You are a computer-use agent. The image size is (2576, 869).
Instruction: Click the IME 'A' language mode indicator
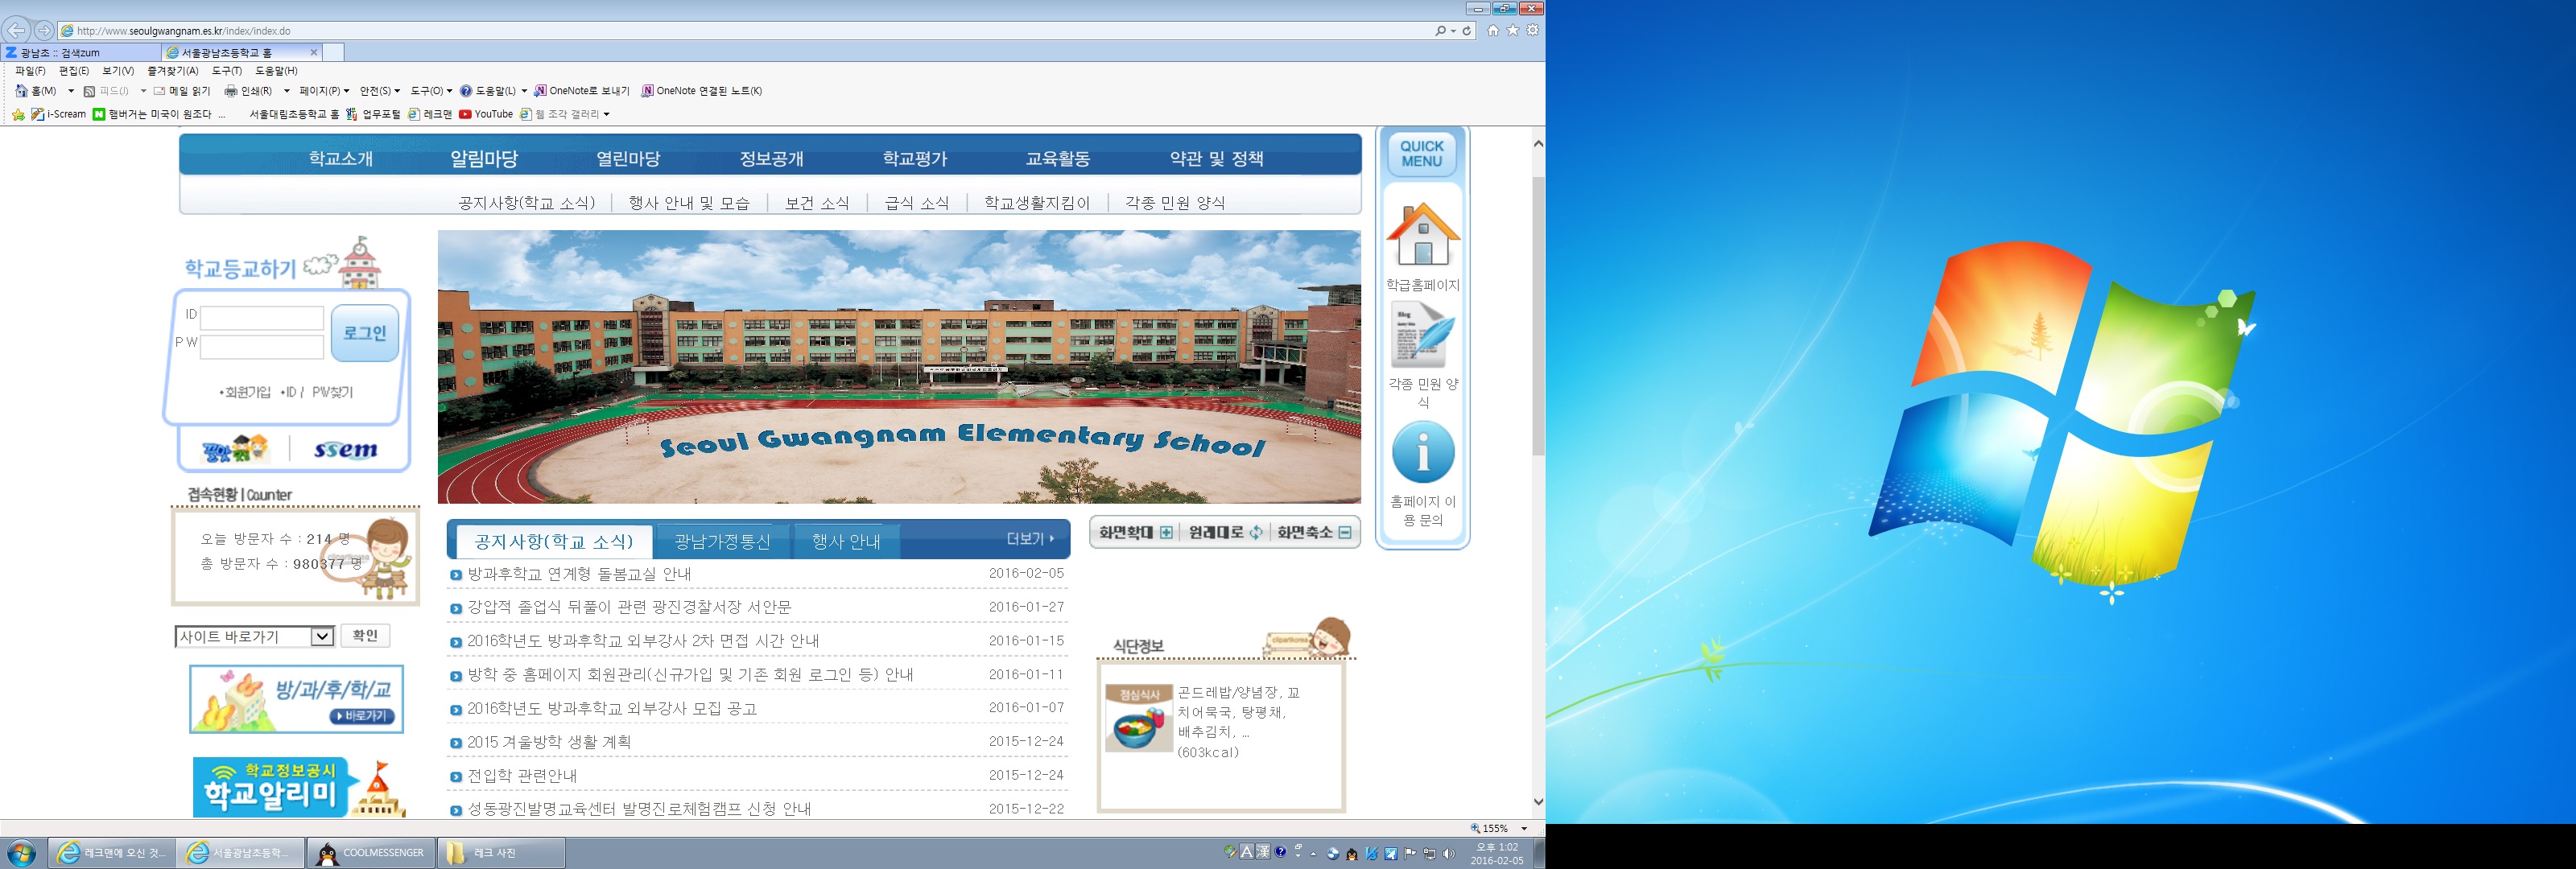pyautogui.click(x=1247, y=852)
